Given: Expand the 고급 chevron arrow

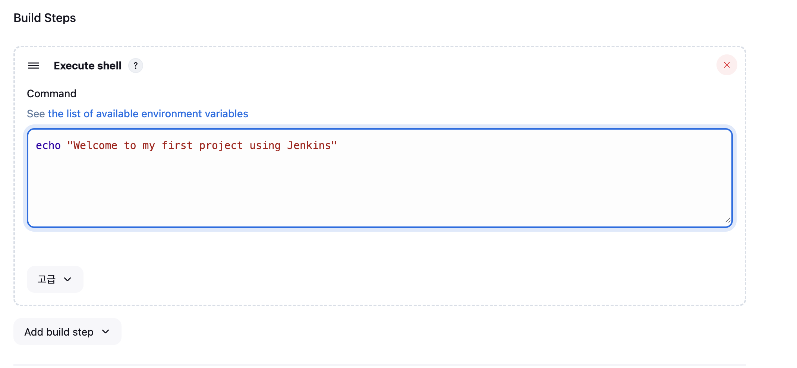Looking at the screenshot, I should 67,279.
